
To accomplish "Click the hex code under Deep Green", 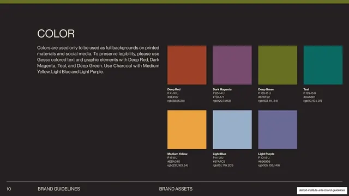I will pos(264,97).
